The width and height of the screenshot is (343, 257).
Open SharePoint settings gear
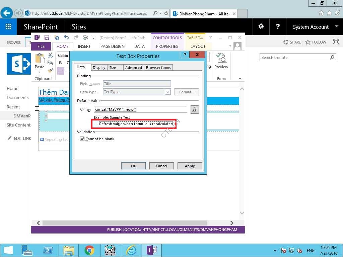(261, 27)
